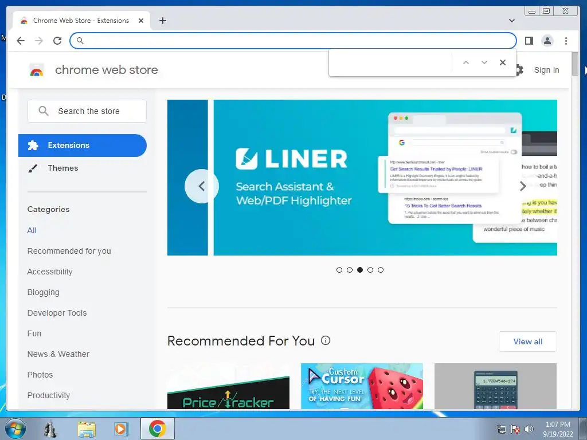Select the second carousel dot

pos(350,270)
